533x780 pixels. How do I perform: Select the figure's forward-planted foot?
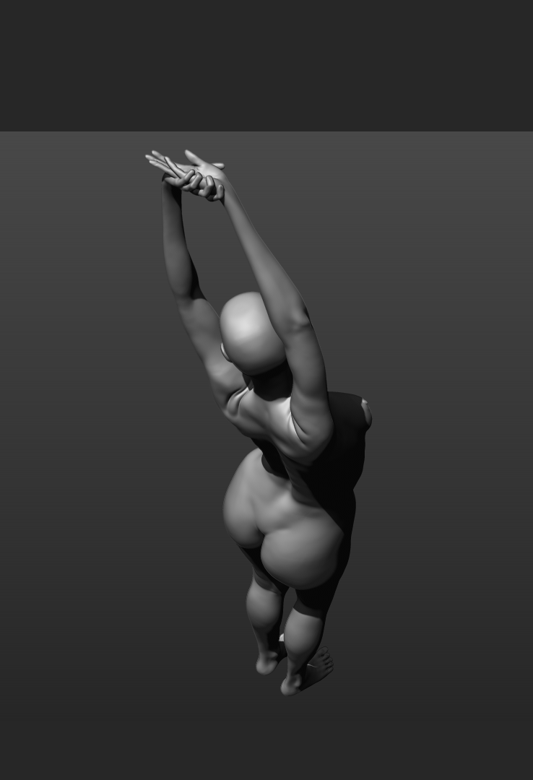point(307,672)
